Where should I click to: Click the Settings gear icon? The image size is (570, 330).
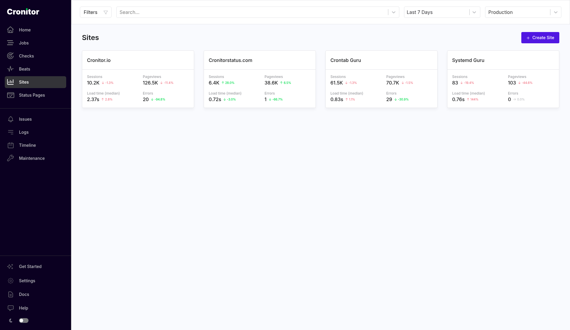pos(11,281)
